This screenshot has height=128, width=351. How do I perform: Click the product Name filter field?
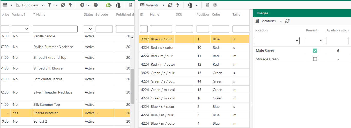tap(55, 29)
